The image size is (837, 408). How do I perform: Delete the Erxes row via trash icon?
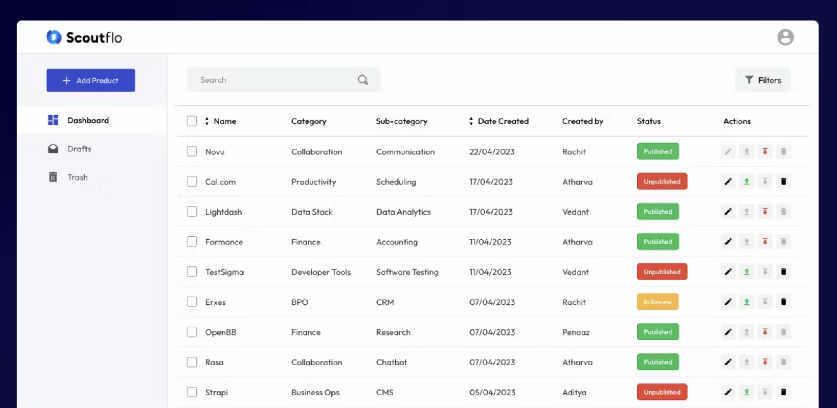point(783,302)
